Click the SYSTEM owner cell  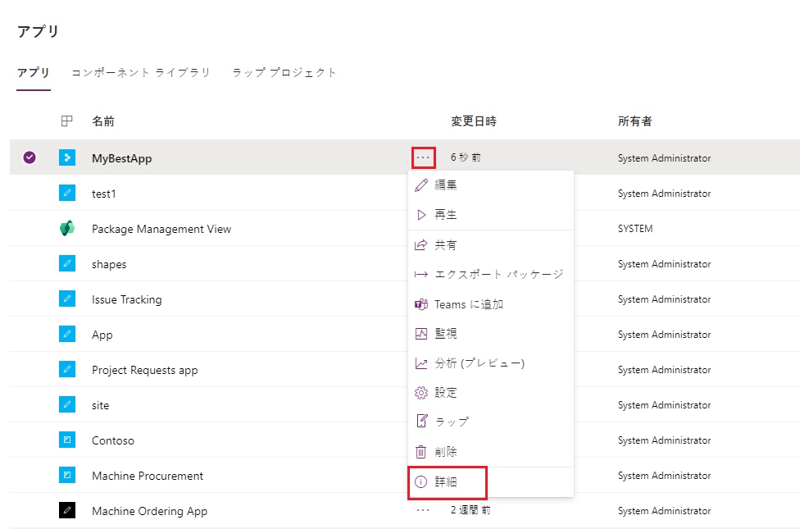[x=635, y=228]
